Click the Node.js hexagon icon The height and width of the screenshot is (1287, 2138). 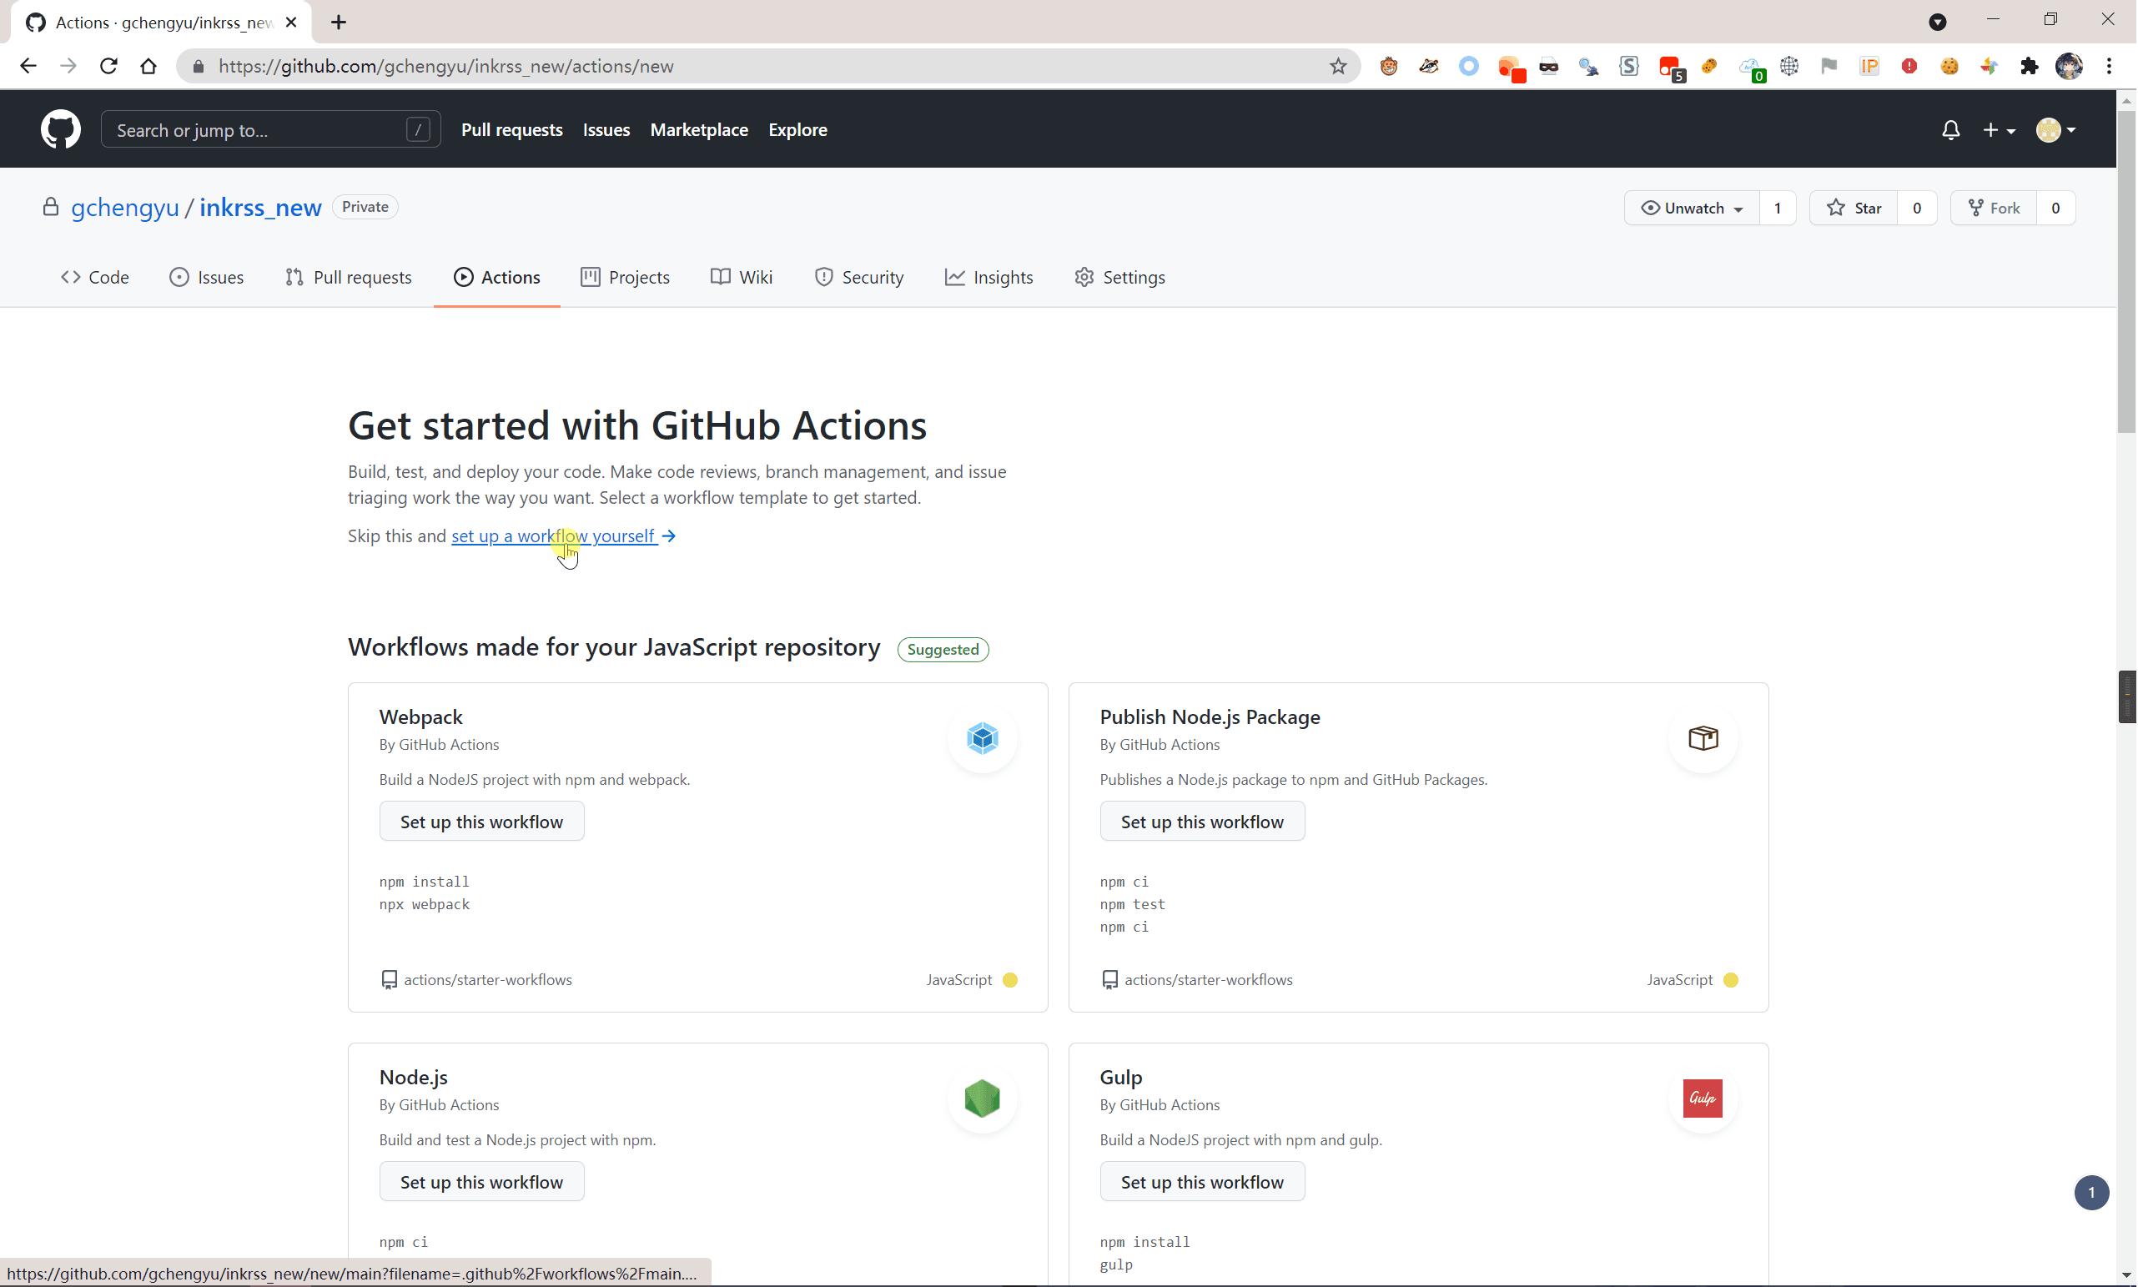pos(982,1098)
